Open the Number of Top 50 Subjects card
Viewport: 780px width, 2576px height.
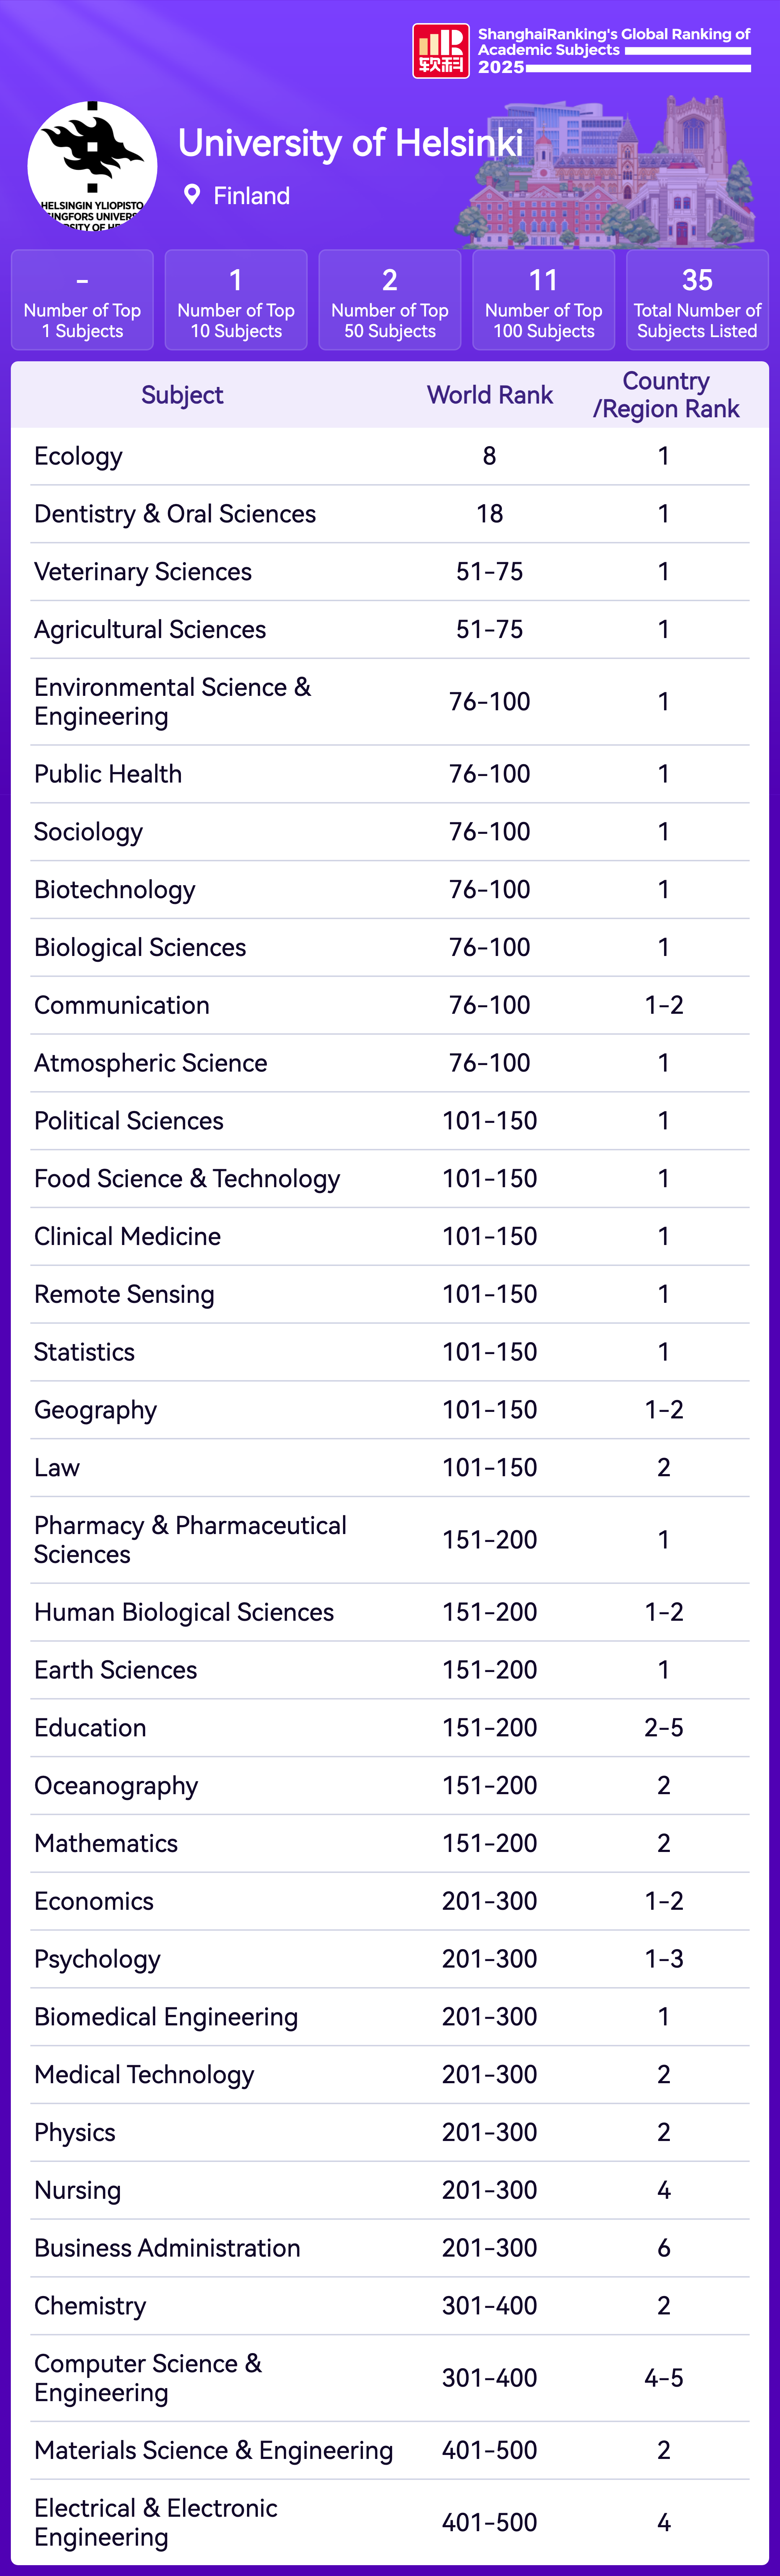390,300
